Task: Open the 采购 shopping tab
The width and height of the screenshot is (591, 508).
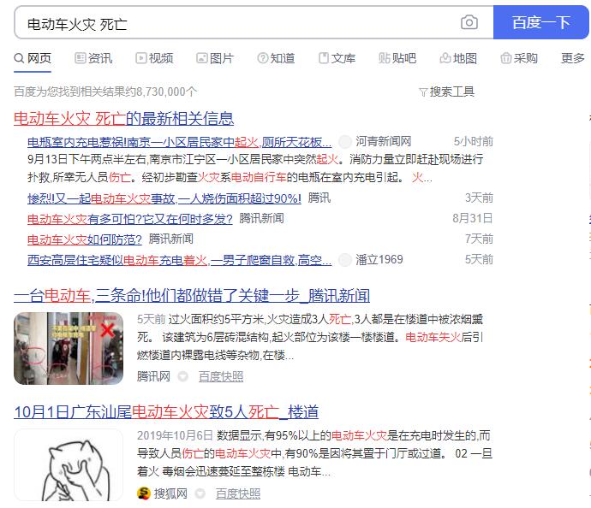Action: click(519, 58)
